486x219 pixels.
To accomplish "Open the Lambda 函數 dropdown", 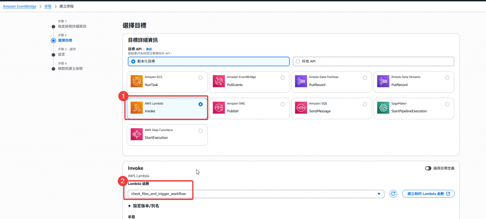I will [256, 193].
